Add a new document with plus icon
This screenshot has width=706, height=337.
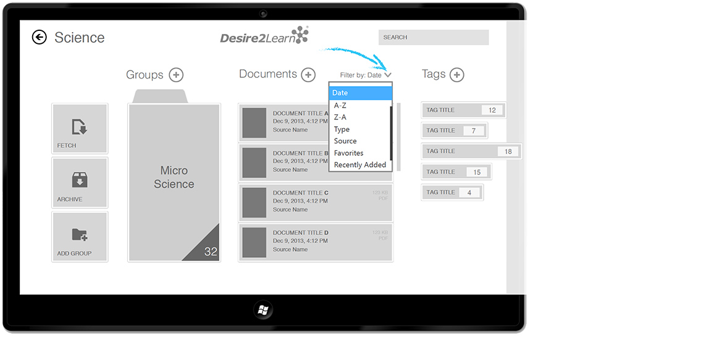tap(308, 75)
